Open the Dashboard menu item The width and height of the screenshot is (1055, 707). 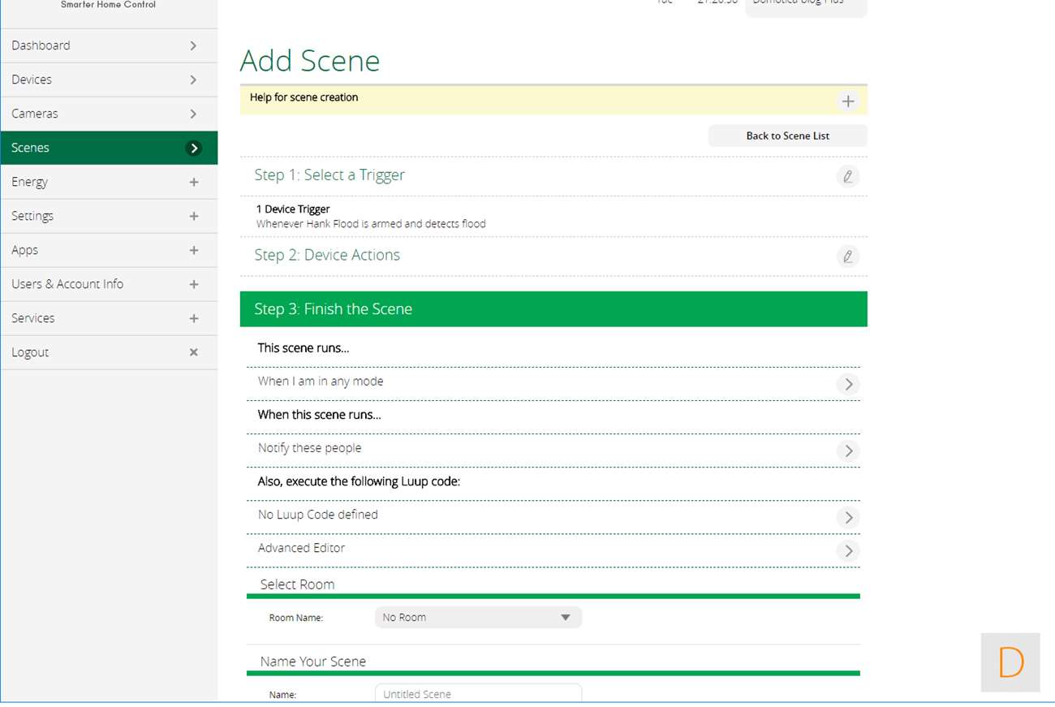pos(109,45)
